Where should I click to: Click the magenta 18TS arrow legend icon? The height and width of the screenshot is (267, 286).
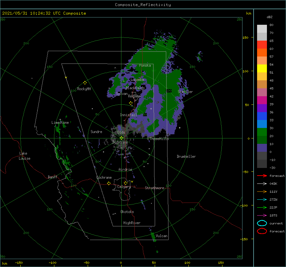click(x=262, y=216)
